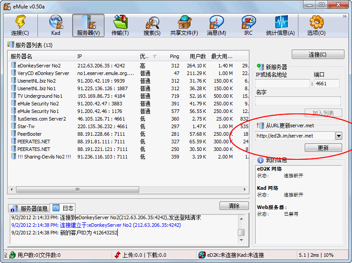Click the 服务器列表 header icon
This screenshot has height=263, width=352.
click(x=11, y=45)
